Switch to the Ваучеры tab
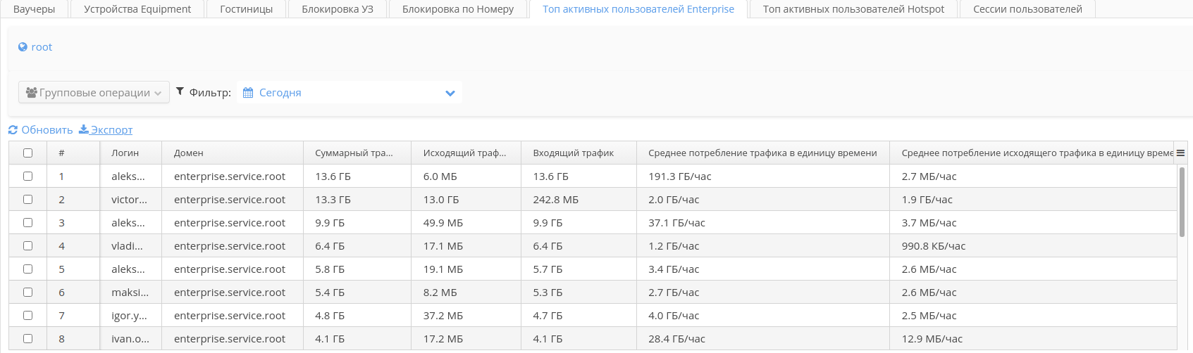1193x353 pixels. (x=34, y=9)
